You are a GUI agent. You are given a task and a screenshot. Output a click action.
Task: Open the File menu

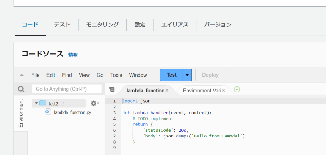click(x=35, y=75)
